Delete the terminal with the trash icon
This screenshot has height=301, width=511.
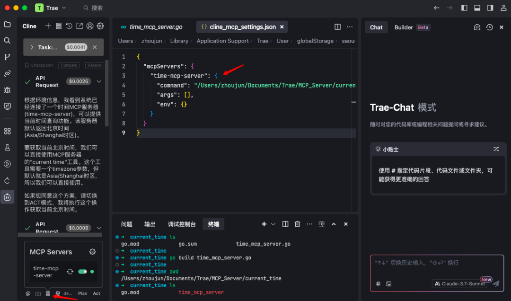pyautogui.click(x=297, y=224)
